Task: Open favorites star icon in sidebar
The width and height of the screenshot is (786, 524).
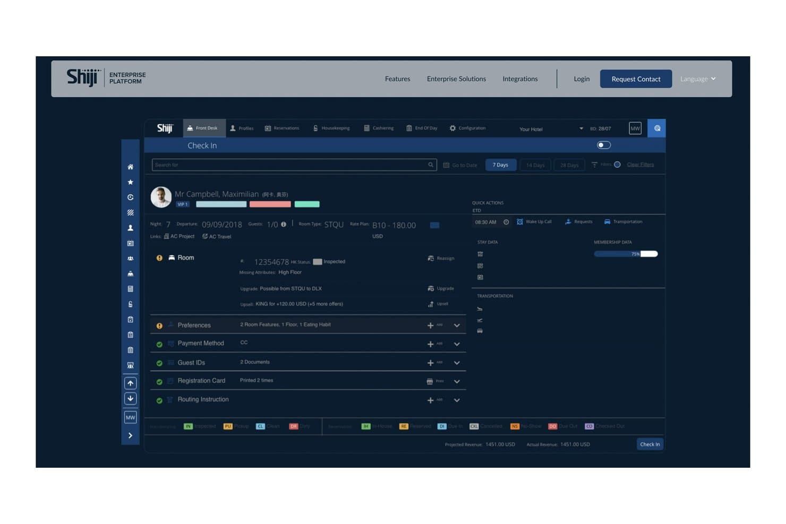Action: point(130,182)
